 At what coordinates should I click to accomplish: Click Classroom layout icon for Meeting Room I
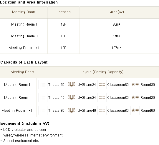(x=102, y=85)
